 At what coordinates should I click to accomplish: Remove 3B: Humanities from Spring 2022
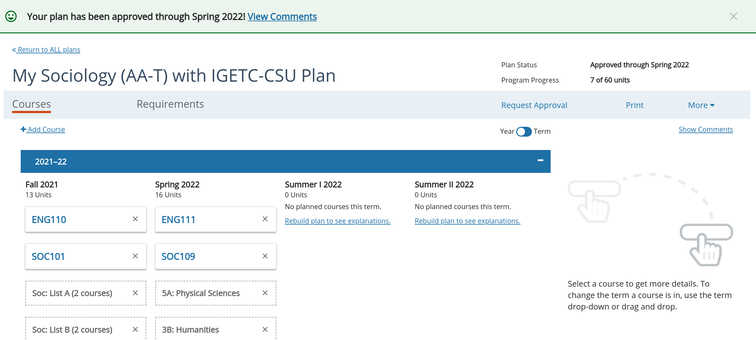click(265, 329)
